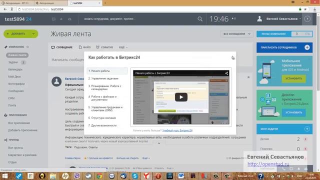The image size is (320, 180).
Task: Open 'Добавить приложение' in the sidebar
Action: coord(22,130)
